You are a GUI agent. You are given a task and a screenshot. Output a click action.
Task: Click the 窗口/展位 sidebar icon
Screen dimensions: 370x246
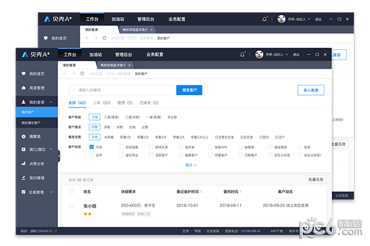pos(23,149)
